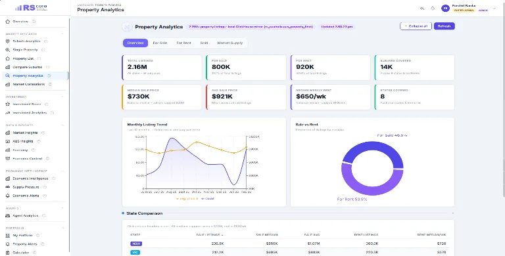Click the Refresh button
505x256 pixels.
point(444,26)
